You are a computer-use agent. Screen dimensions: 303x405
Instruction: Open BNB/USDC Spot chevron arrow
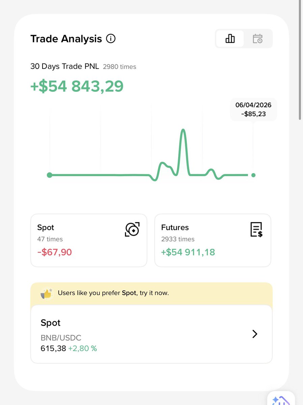click(255, 334)
